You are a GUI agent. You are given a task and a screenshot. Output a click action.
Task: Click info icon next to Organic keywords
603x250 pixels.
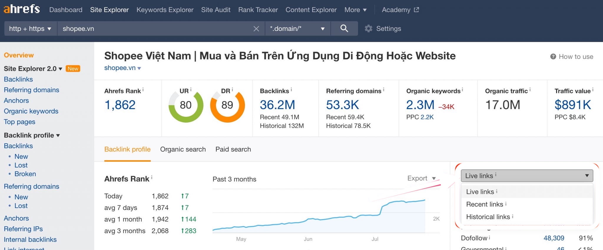[x=462, y=90]
